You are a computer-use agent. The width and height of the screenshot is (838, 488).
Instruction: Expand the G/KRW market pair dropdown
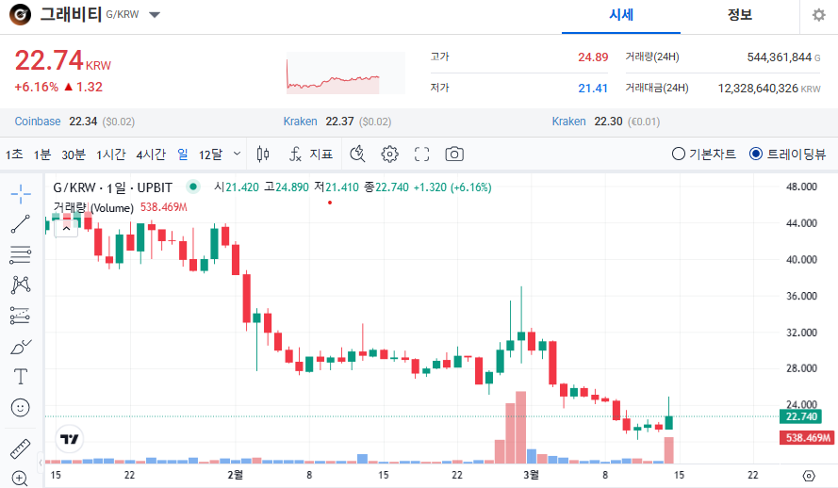click(155, 15)
